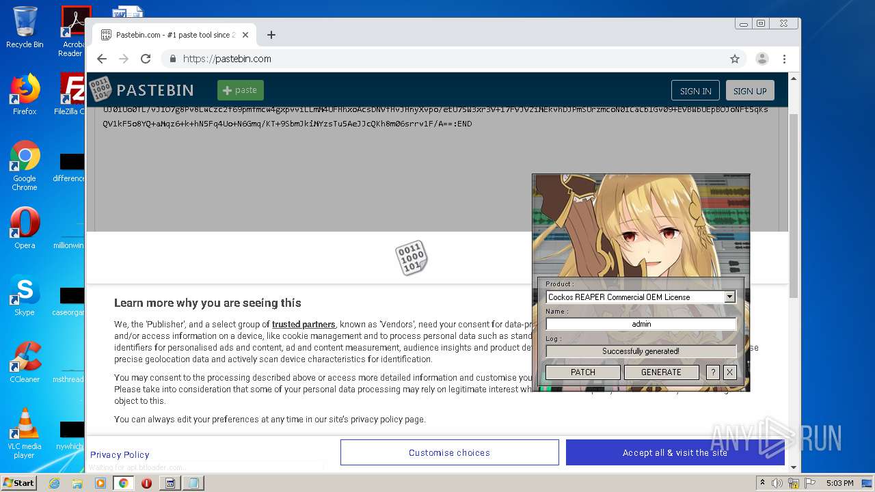Image resolution: width=875 pixels, height=492 pixels.
Task: Click SIGN UP on Pastebin
Action: (x=750, y=91)
